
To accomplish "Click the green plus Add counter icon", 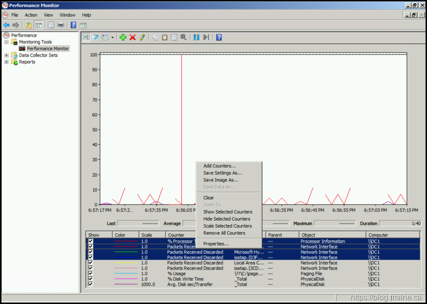I will 123,37.
